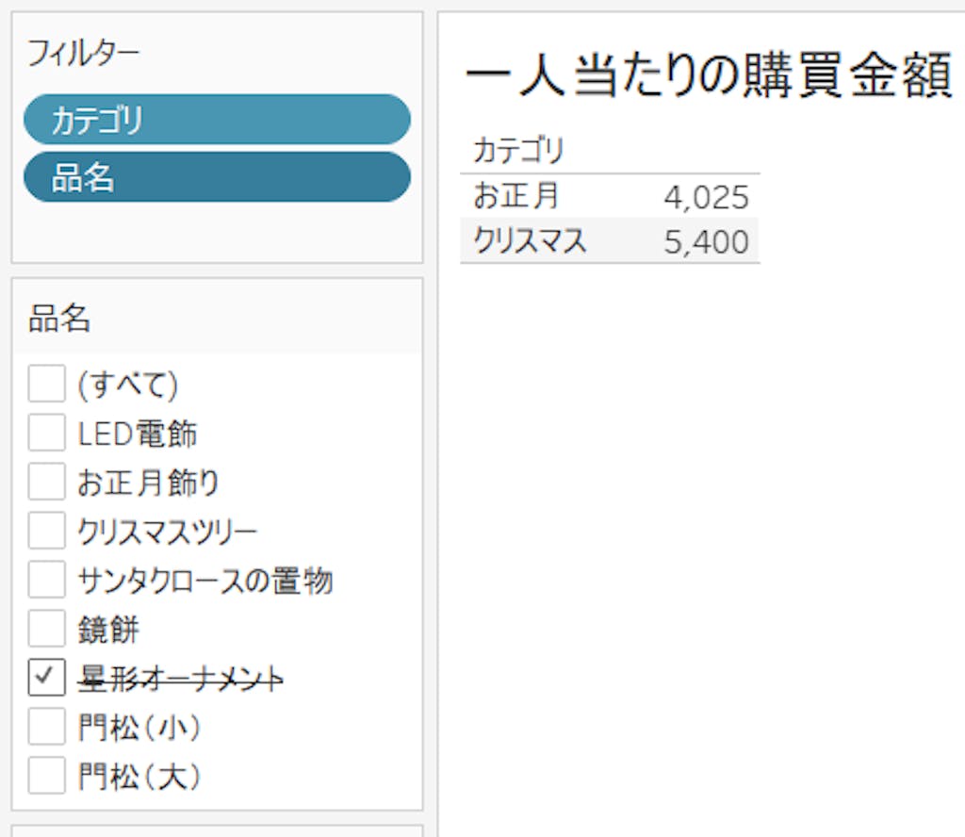Image resolution: width=965 pixels, height=837 pixels.
Task: Select the カテゴリ column header in table
Action: [x=517, y=150]
